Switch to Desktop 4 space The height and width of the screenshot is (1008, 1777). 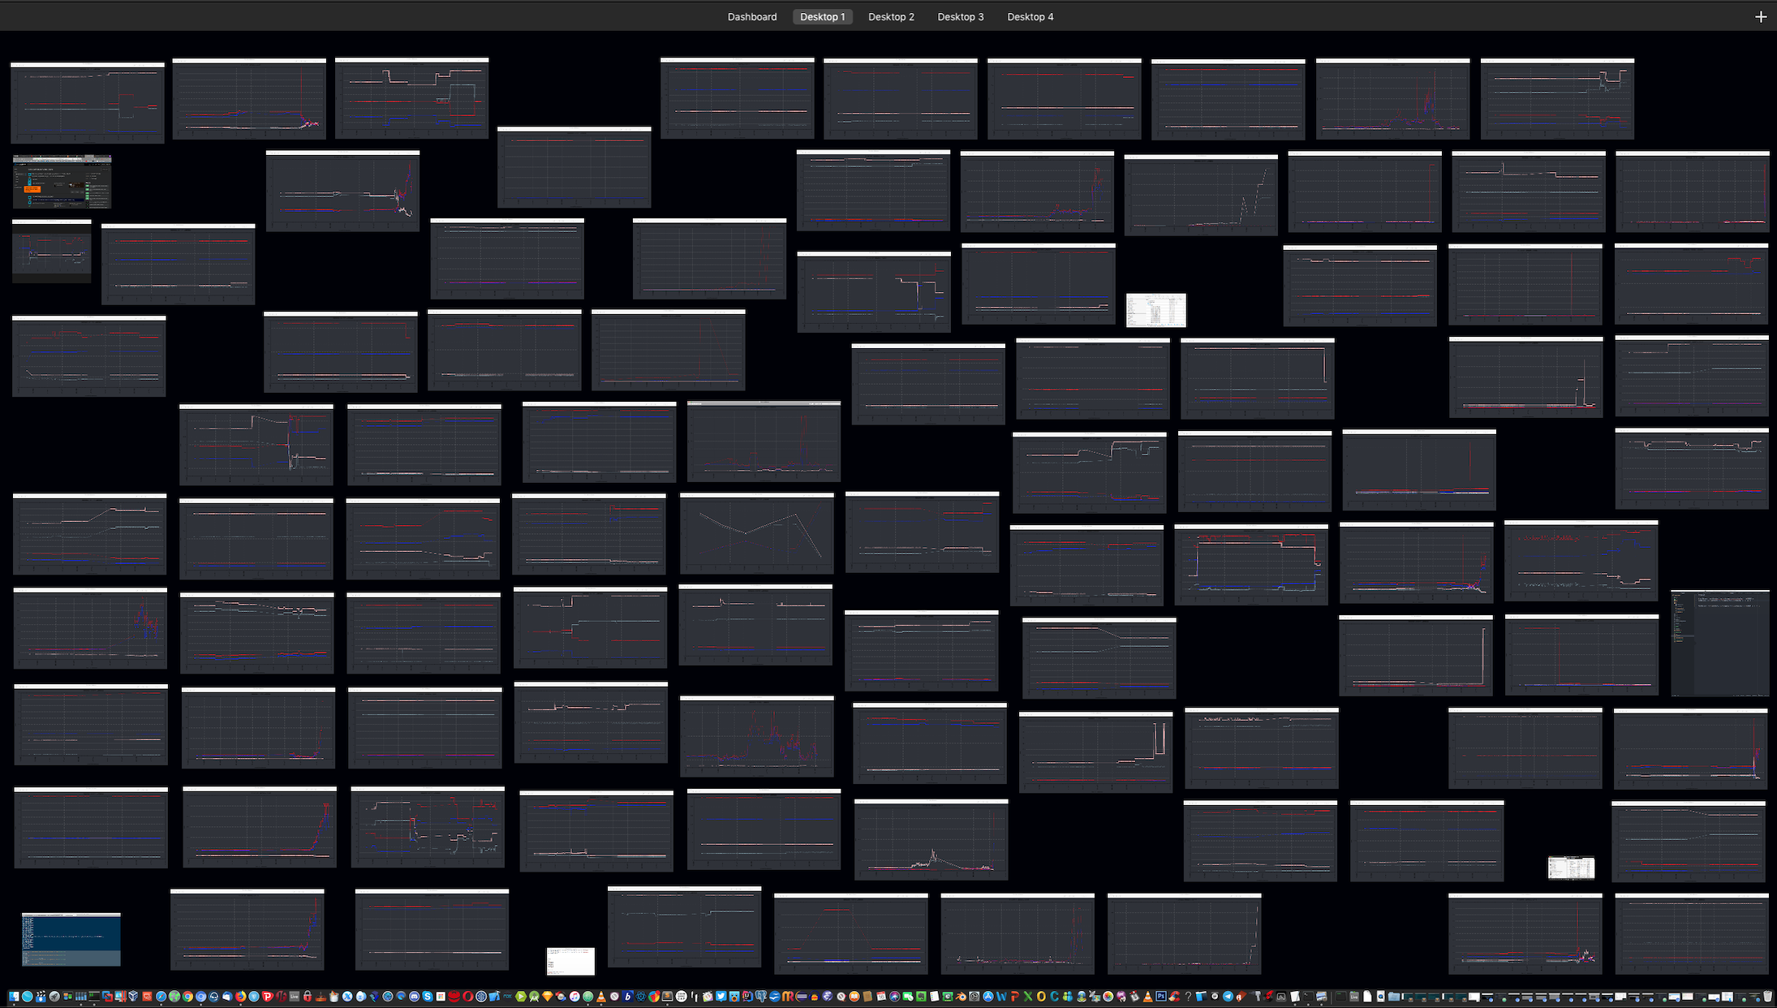1030,16
